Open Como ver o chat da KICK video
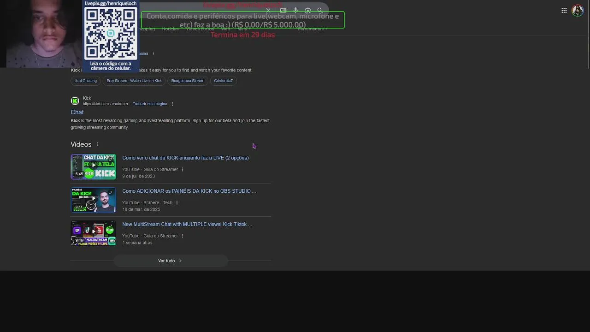The image size is (590, 332). coord(185,158)
